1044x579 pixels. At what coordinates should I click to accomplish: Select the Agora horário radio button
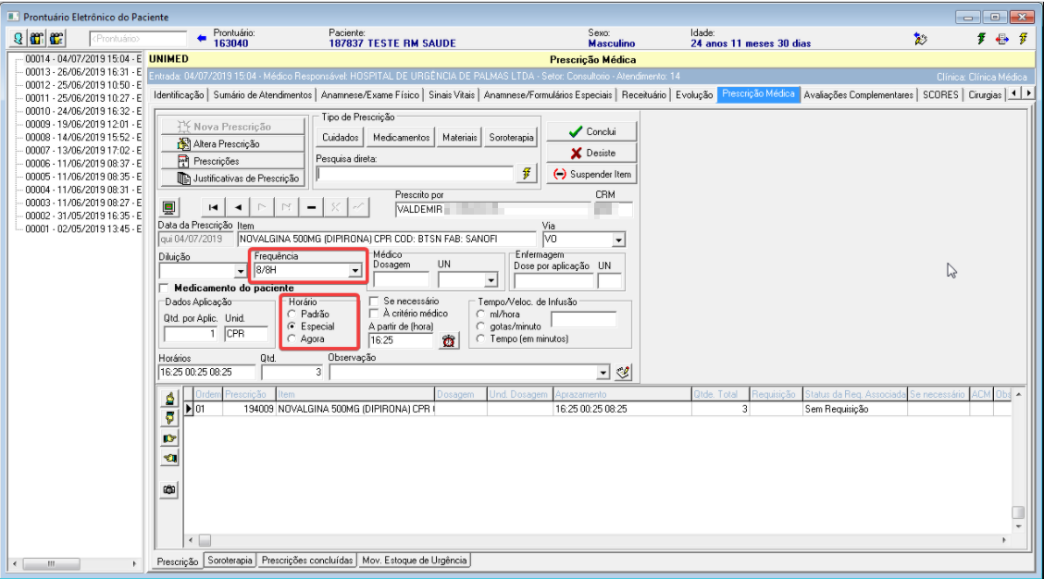point(292,339)
